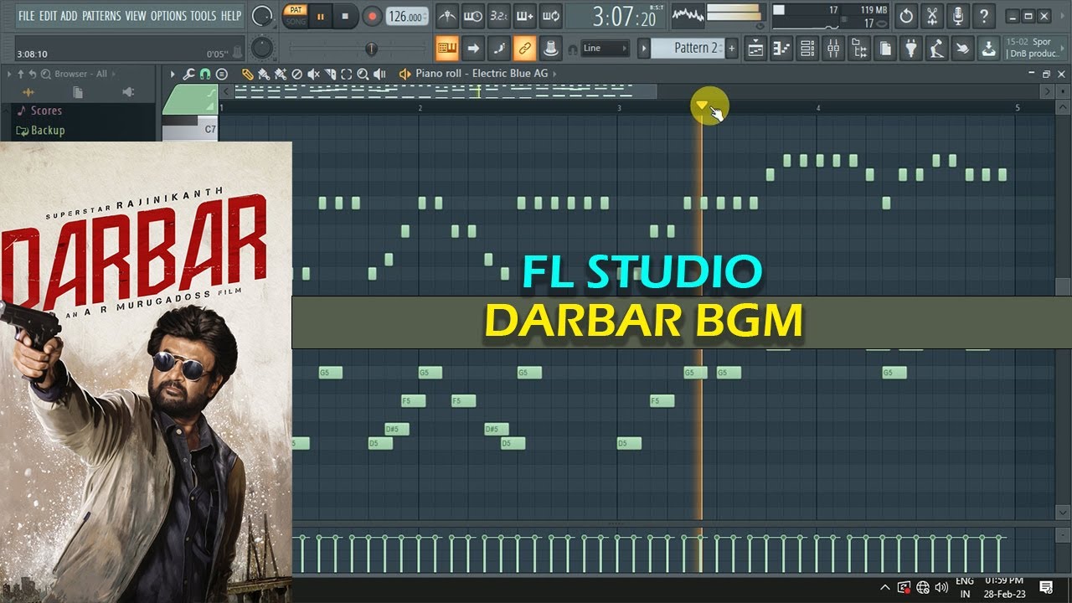Screen dimensions: 1072x603
Task: Open the PATTERNS menu
Action: (x=101, y=16)
